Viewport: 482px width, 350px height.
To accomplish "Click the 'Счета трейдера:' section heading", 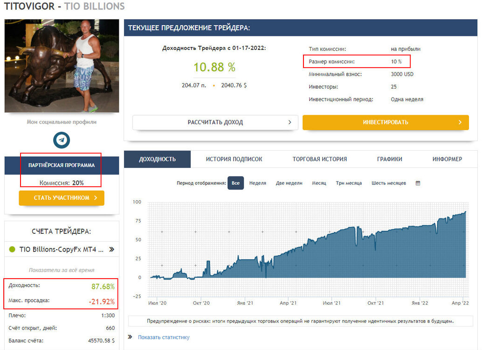I will click(62, 231).
